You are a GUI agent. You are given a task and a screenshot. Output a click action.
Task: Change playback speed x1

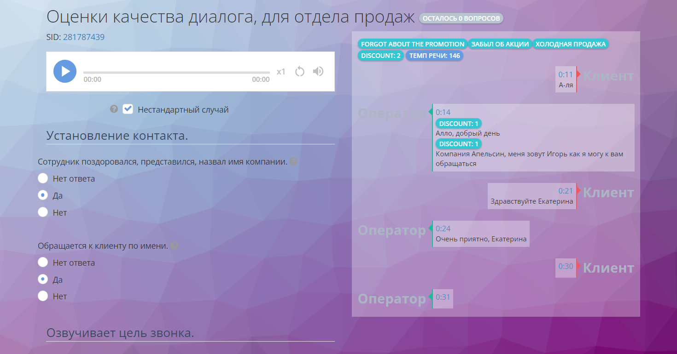tap(281, 72)
